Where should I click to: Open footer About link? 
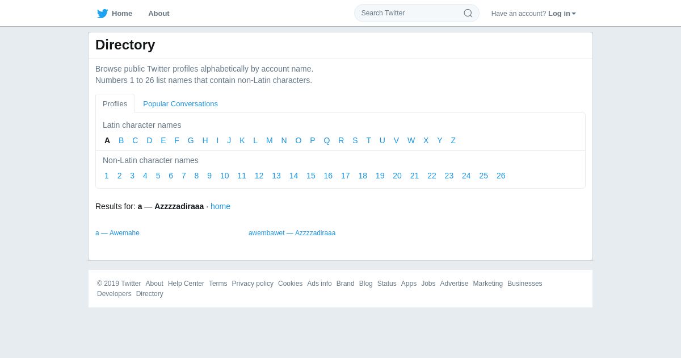tap(154, 284)
